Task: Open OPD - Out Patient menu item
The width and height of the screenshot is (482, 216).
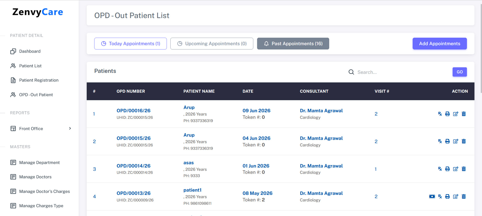Action: point(36,95)
